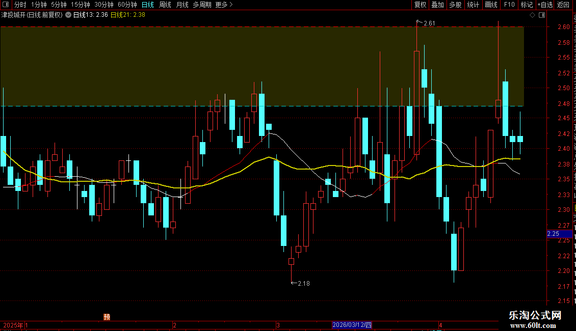Open the 多周期 multi-period view
The height and width of the screenshot is (331, 576).
tap(202, 5)
